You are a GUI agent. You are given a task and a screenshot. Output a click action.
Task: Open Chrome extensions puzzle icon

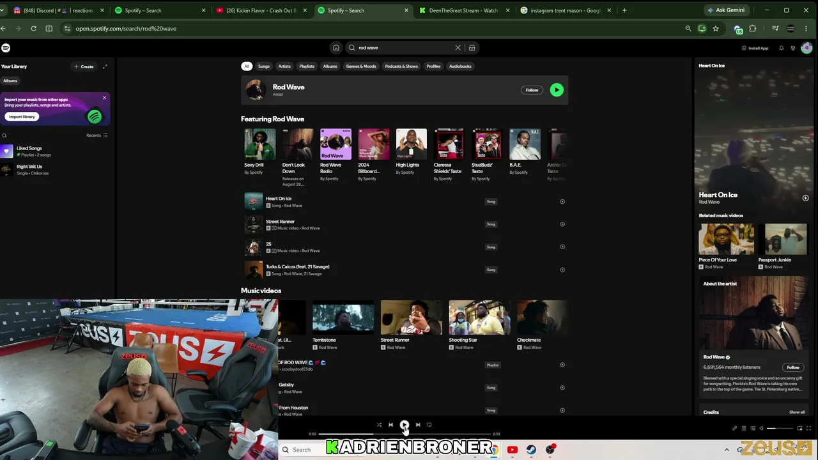[752, 29]
